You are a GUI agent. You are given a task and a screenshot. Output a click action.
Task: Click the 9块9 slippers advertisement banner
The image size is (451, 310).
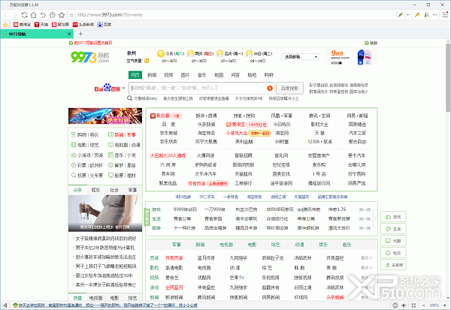pos(352,57)
